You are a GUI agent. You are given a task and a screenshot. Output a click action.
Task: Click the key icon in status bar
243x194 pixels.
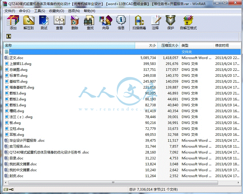11,189
